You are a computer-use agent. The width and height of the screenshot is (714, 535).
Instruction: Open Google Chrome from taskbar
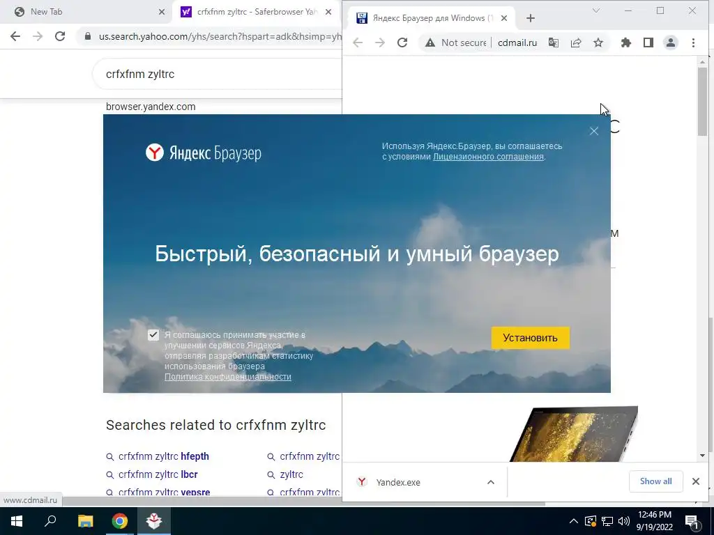[x=120, y=521]
